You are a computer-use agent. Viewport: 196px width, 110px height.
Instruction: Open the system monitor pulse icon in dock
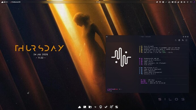95,107
